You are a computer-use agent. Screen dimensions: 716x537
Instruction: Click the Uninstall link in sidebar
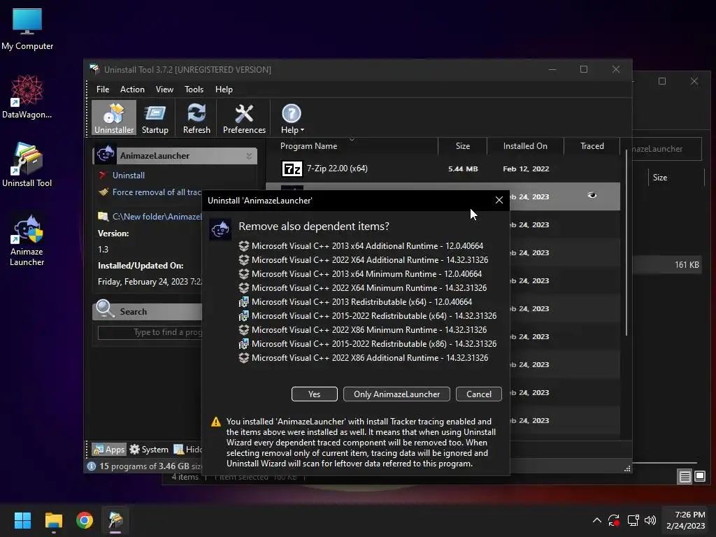pyautogui.click(x=129, y=176)
